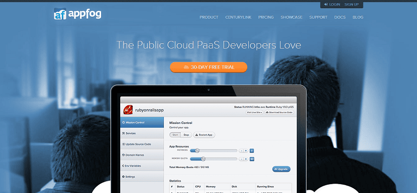Start the 30-DAY FREE TRIAL
Image resolution: width=417 pixels, height=193 pixels.
click(x=208, y=67)
